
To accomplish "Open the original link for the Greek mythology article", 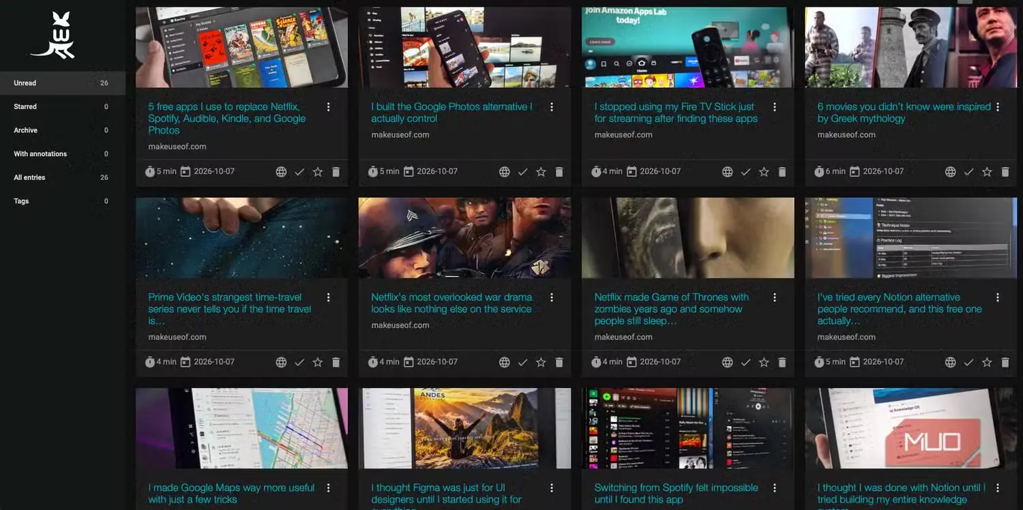I will coord(950,172).
